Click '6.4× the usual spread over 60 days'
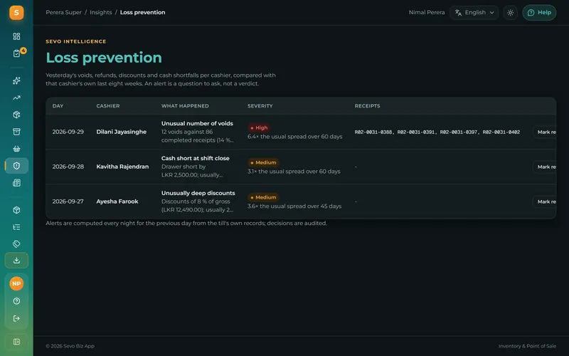Screen dimensions: 569x356 [x=294, y=137]
